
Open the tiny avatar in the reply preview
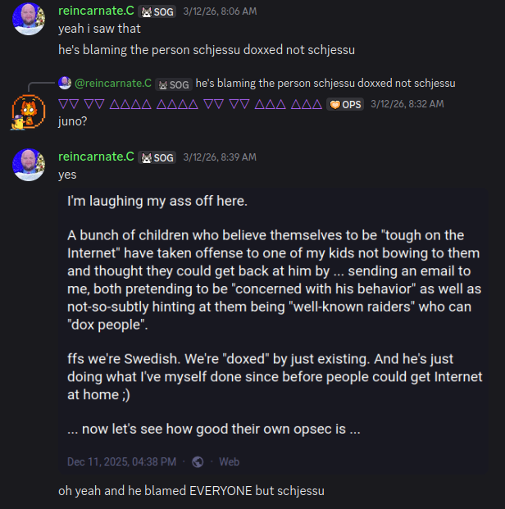point(65,83)
